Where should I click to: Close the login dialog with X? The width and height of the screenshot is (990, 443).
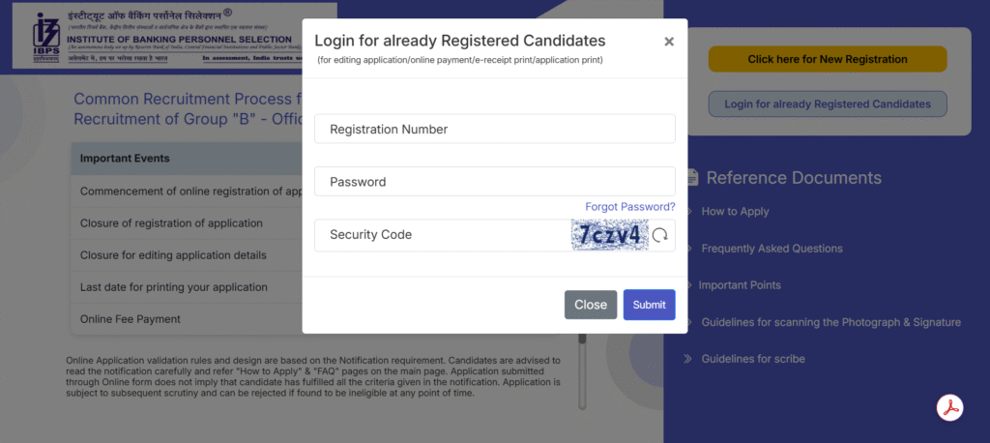[x=669, y=42]
